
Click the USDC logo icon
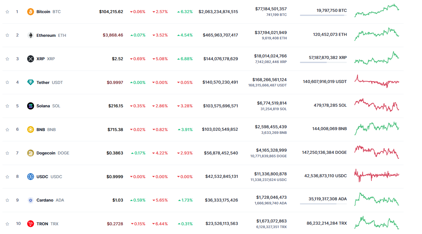(x=31, y=177)
